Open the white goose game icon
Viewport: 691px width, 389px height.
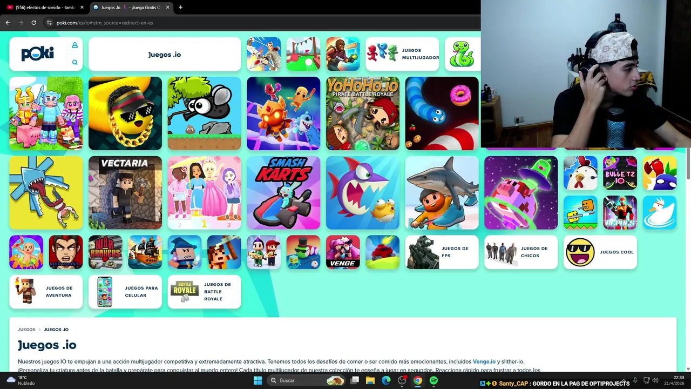[660, 212]
